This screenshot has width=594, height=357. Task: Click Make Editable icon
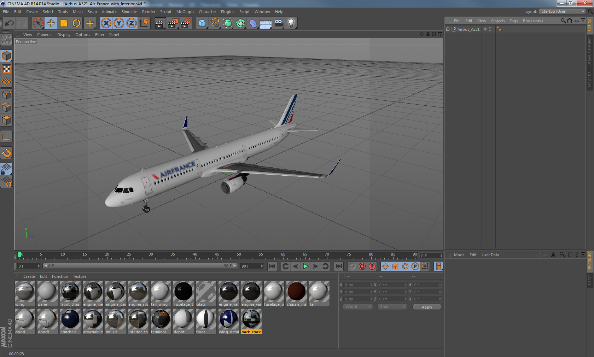point(6,40)
